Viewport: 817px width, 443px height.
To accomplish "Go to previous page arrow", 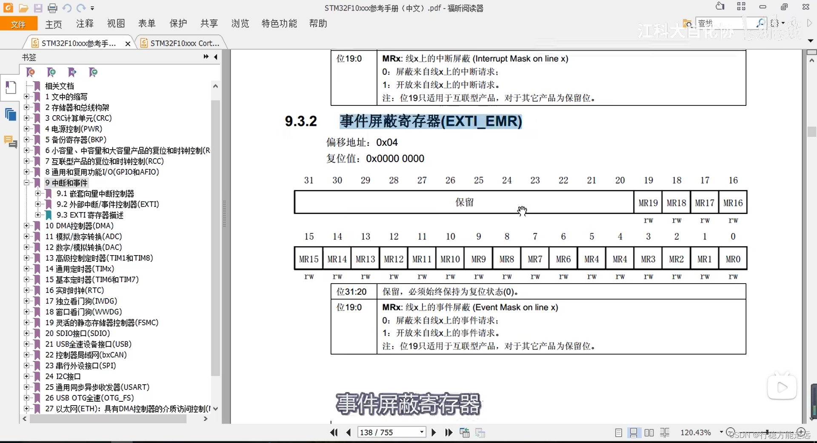I will [349, 432].
